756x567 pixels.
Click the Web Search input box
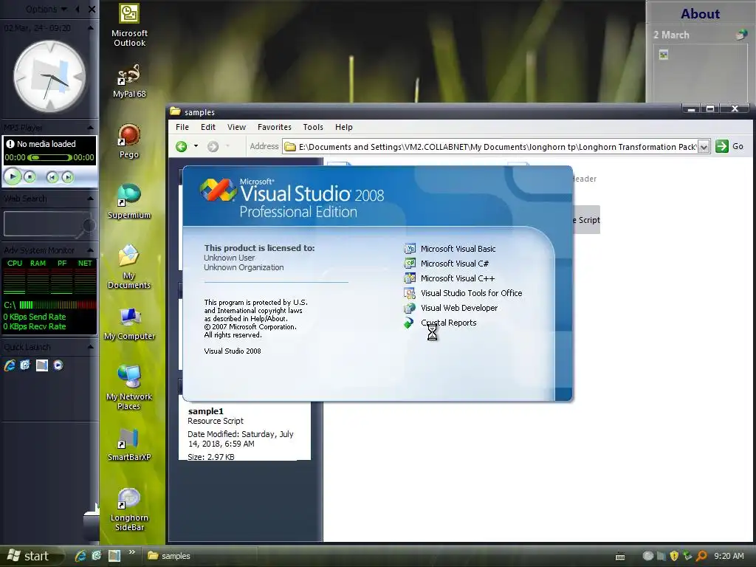pos(42,224)
